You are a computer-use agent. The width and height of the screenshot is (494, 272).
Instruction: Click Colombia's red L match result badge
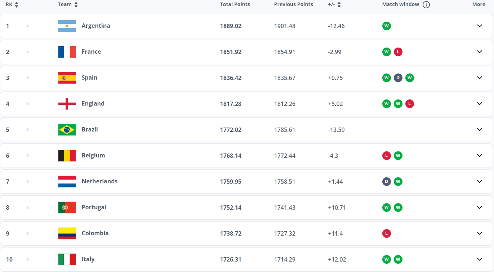[x=386, y=233]
